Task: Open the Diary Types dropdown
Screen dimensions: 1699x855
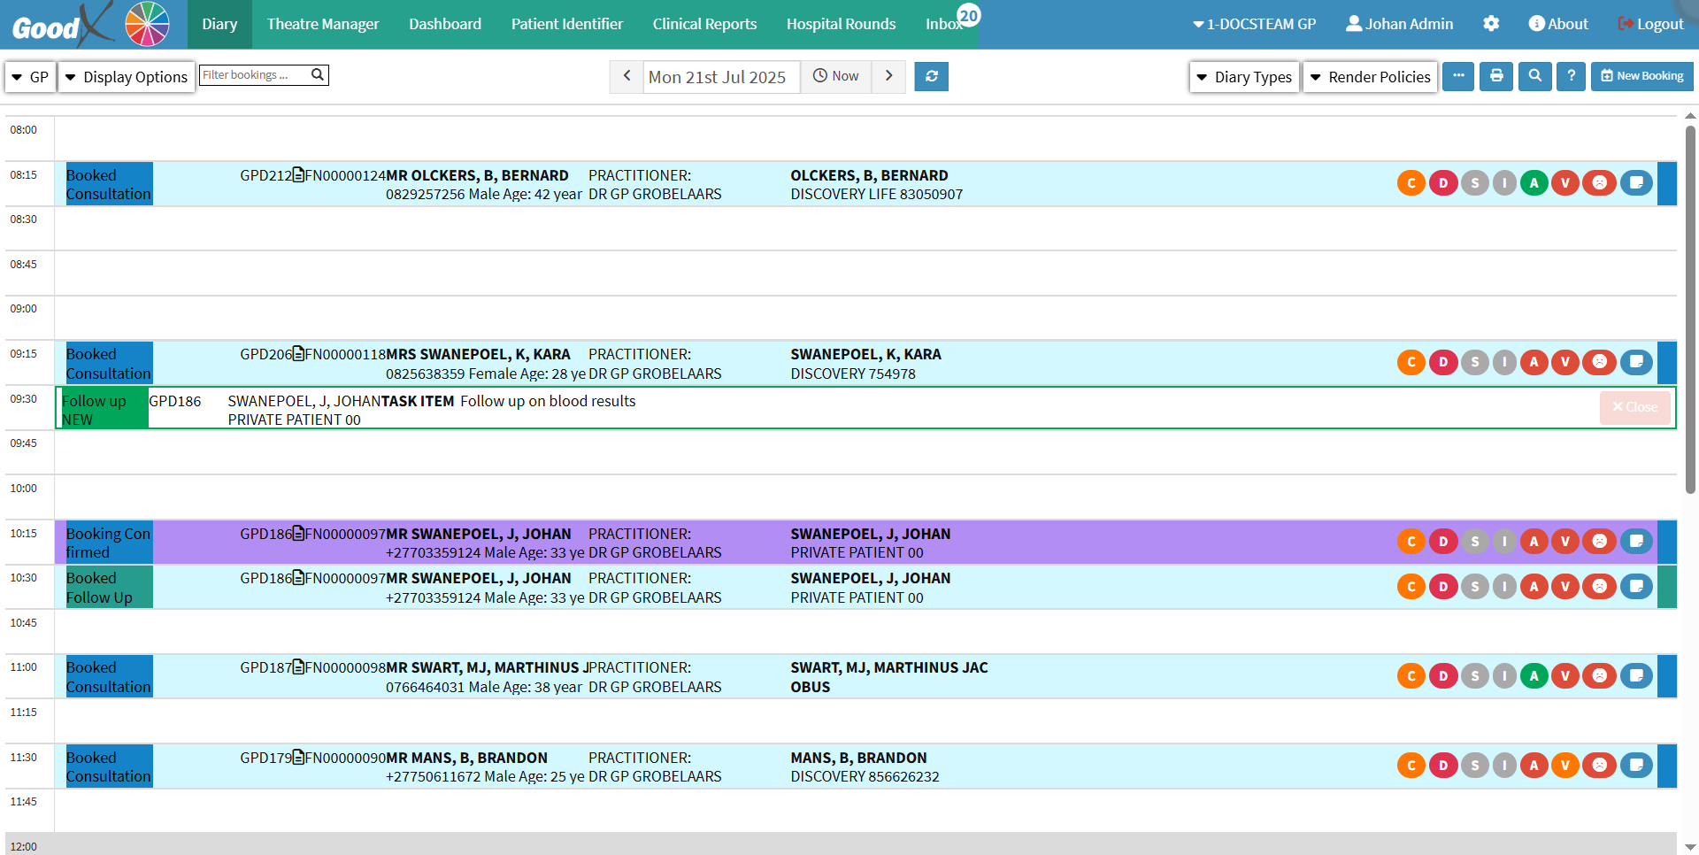Action: tap(1244, 77)
